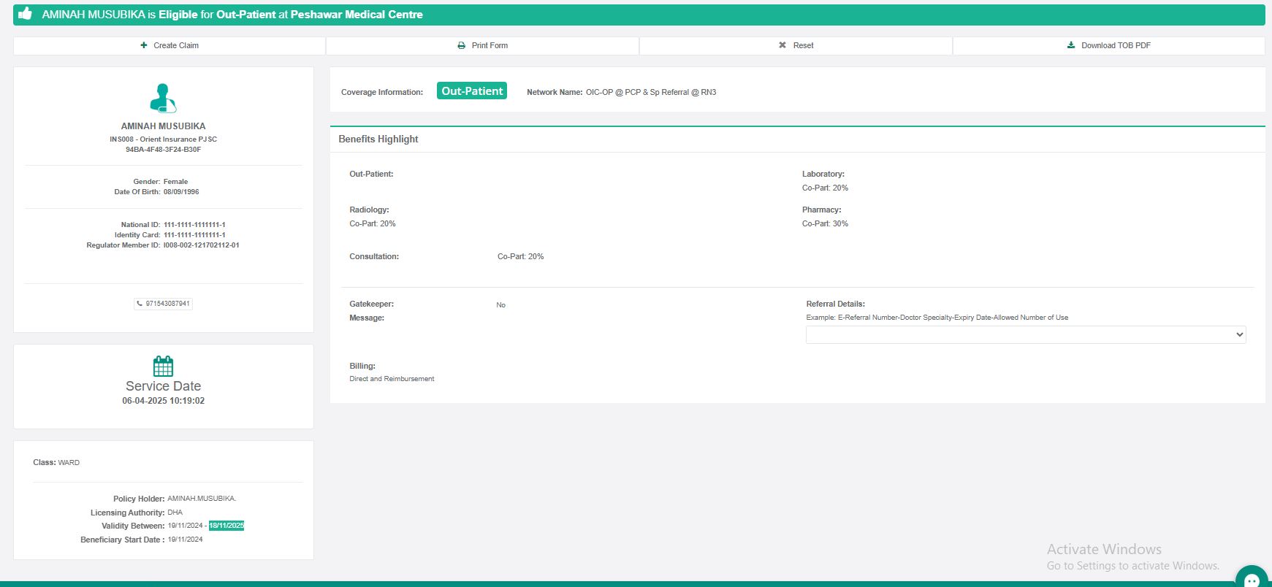Click the Benefits Highlight section header

[378, 139]
